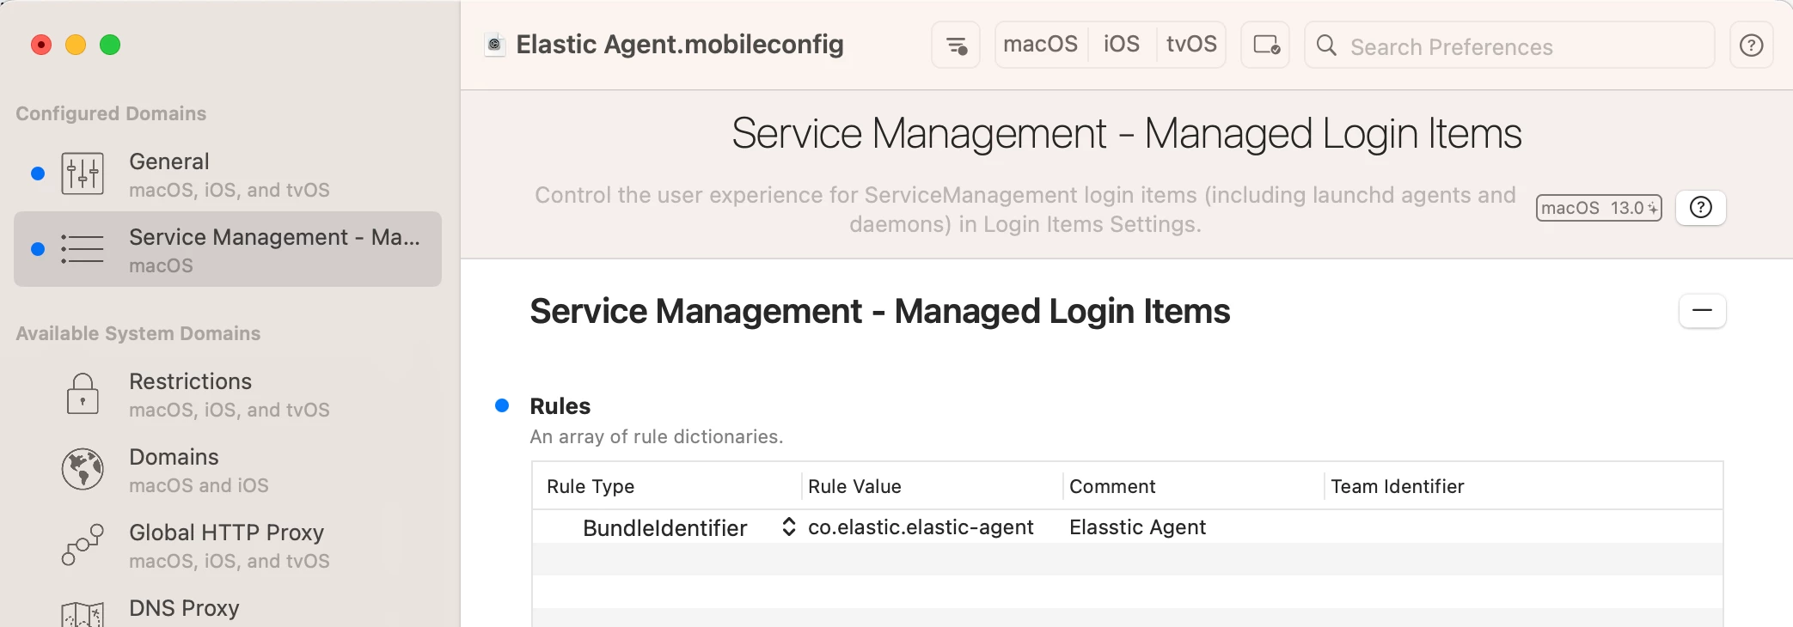
Task: Open payload help question mark button
Action: [x=1700, y=208]
